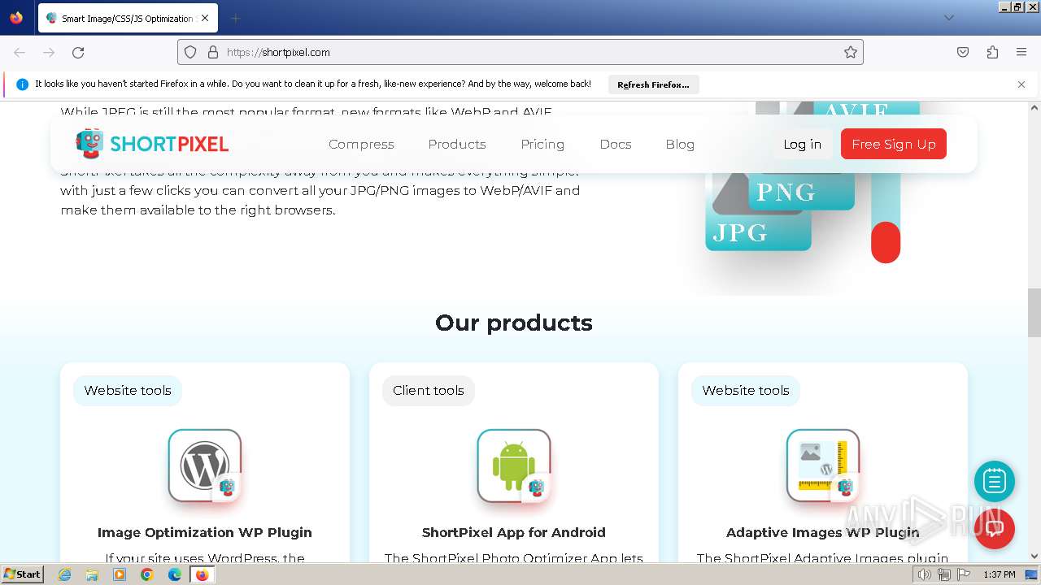
Task: Open the Extensions puzzle icon
Action: 992,52
